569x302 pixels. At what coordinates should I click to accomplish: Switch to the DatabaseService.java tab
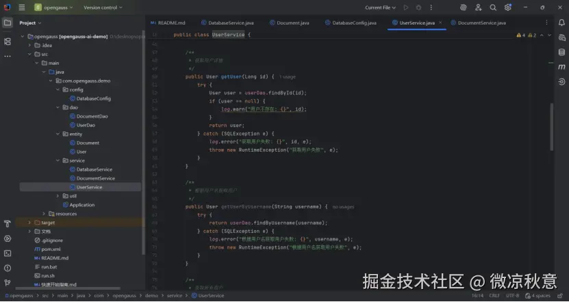227,23
